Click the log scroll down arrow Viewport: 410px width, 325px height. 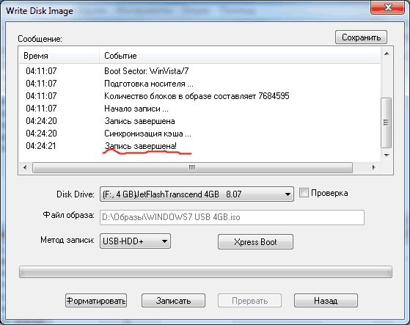[x=387, y=156]
